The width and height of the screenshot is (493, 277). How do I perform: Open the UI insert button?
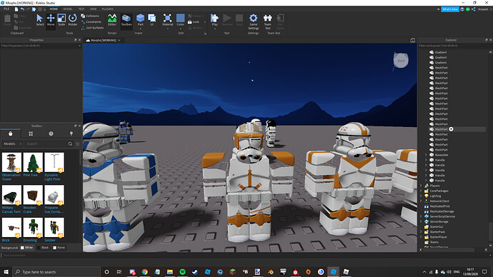click(x=152, y=19)
